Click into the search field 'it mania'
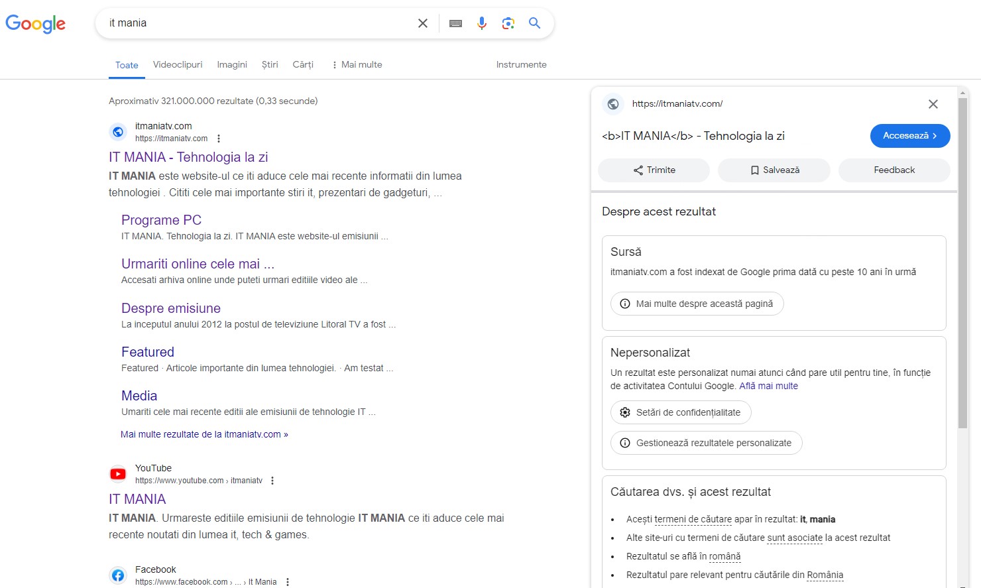This screenshot has height=588, width=981. [x=259, y=23]
